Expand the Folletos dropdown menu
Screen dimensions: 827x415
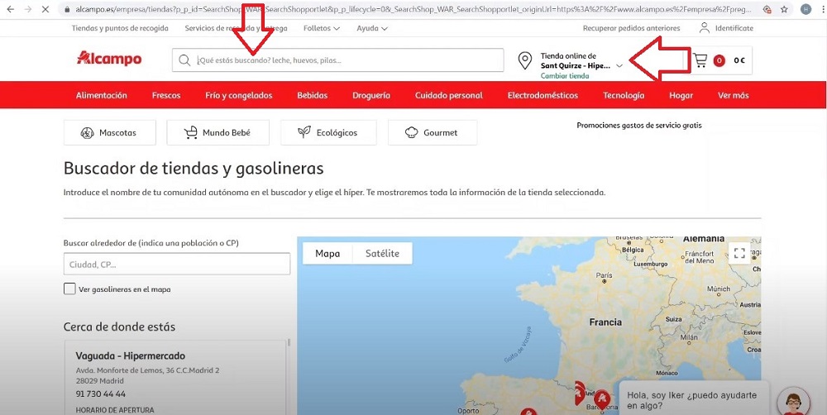(322, 28)
